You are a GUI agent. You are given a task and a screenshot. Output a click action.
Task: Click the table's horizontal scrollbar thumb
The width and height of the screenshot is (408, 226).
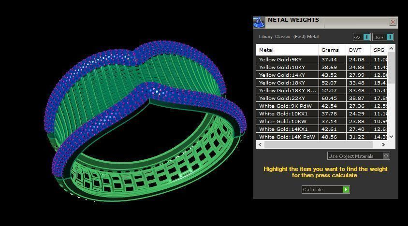(319, 144)
